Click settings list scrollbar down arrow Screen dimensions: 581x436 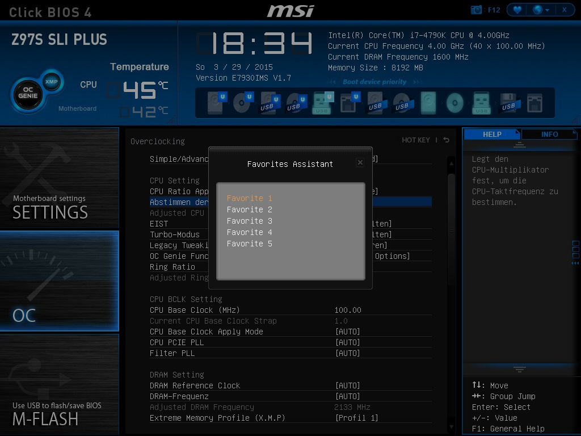[x=451, y=427]
